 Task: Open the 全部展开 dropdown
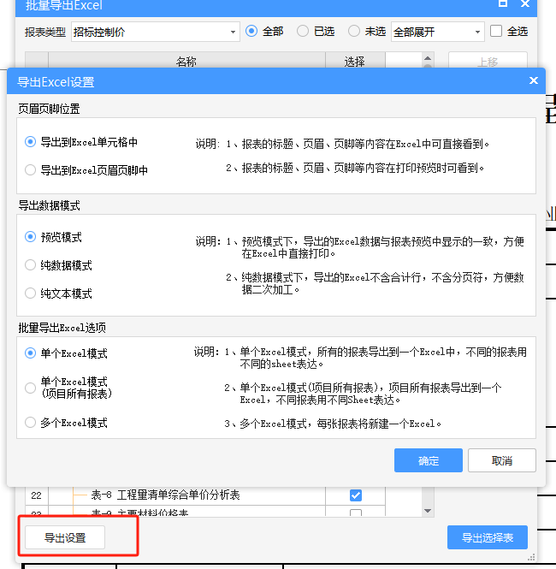point(437,32)
